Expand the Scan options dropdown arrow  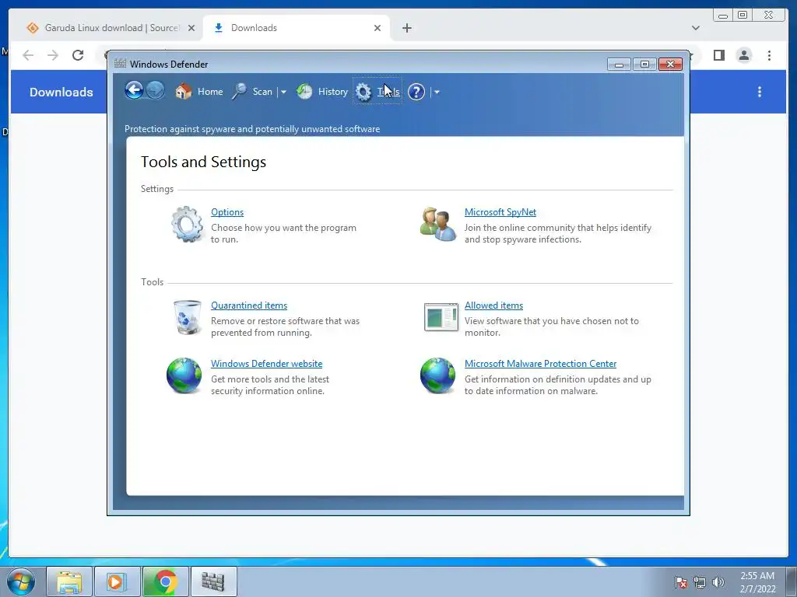[x=283, y=92]
